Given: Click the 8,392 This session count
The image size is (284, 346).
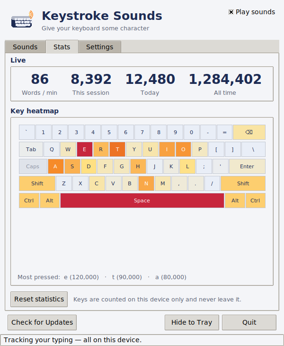Looking at the screenshot, I should [x=91, y=79].
